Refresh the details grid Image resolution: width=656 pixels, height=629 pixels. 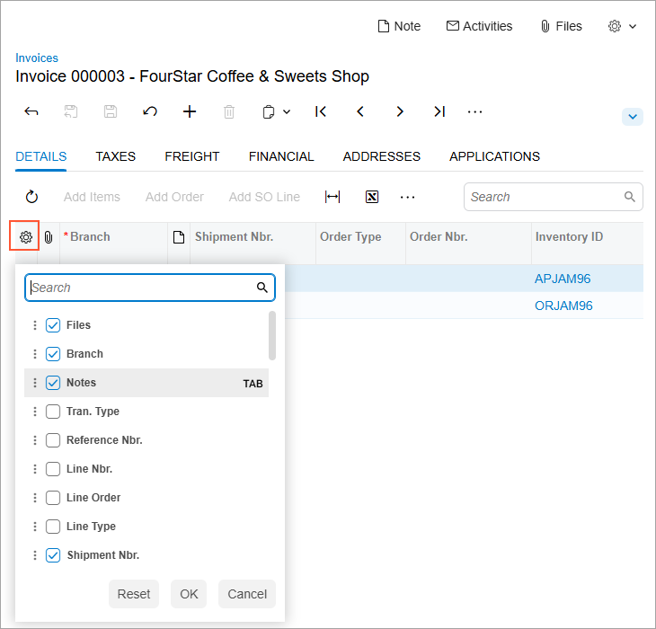click(31, 197)
